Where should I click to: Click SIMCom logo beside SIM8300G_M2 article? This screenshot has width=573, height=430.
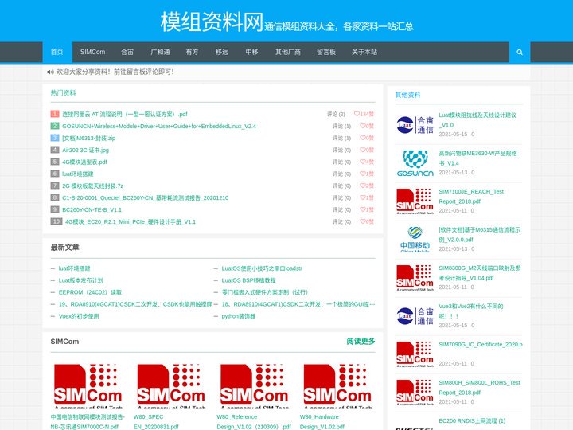(415, 278)
